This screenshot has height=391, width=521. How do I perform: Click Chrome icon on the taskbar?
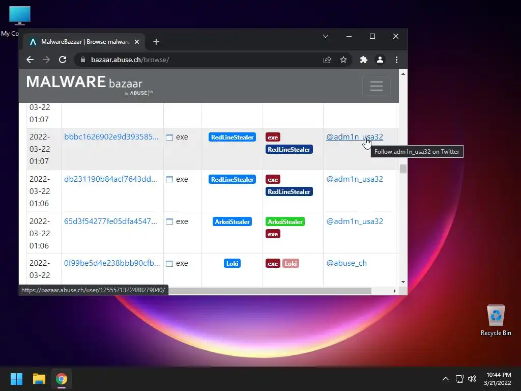62,379
